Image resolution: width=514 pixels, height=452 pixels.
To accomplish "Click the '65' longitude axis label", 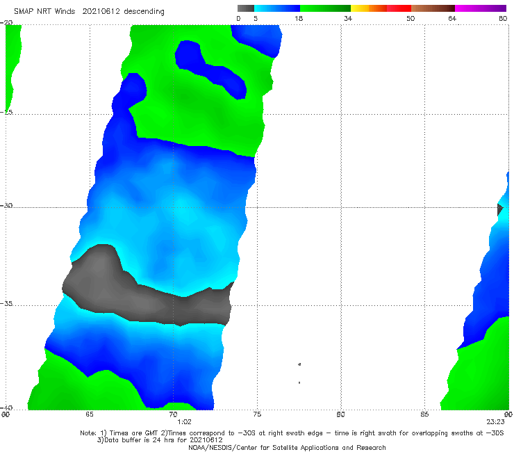I will click(x=90, y=414).
